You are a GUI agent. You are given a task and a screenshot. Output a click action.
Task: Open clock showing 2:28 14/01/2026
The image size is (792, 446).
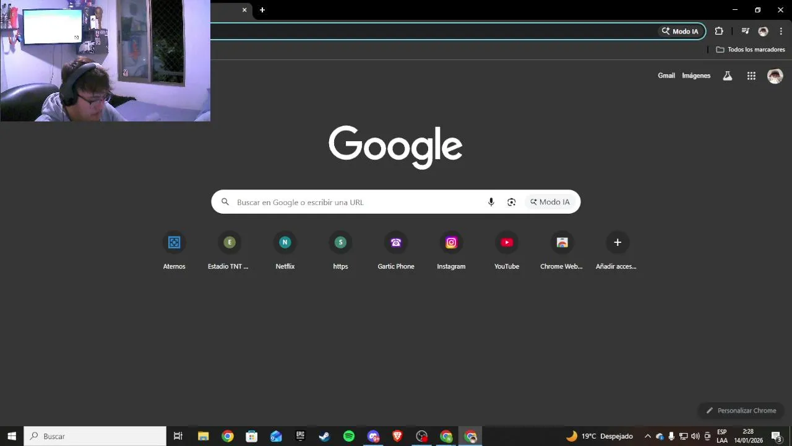tap(749, 436)
